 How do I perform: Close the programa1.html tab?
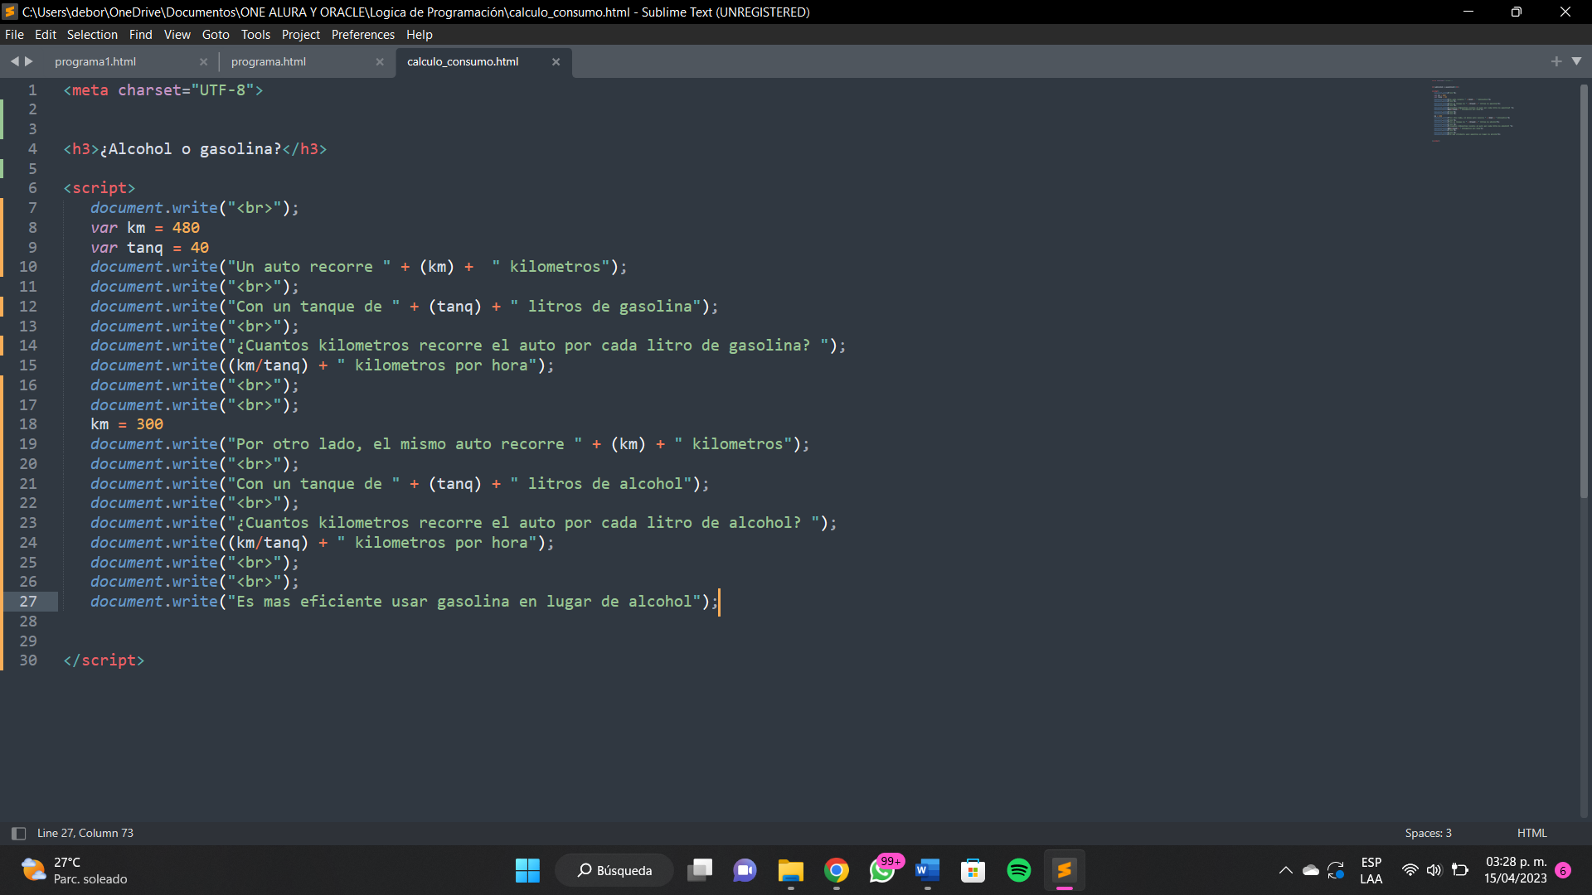click(203, 62)
